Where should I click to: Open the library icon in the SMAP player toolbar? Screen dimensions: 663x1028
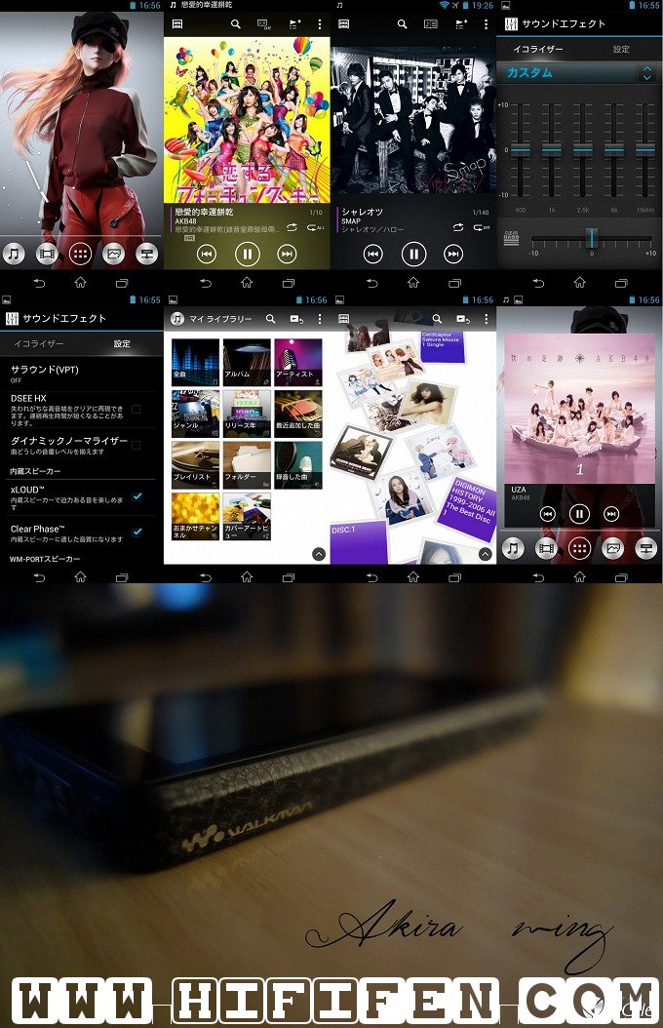click(343, 23)
